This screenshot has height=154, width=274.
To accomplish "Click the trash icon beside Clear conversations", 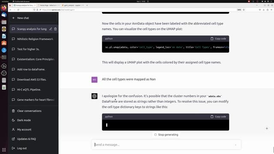I will pyautogui.click(x=13, y=111).
